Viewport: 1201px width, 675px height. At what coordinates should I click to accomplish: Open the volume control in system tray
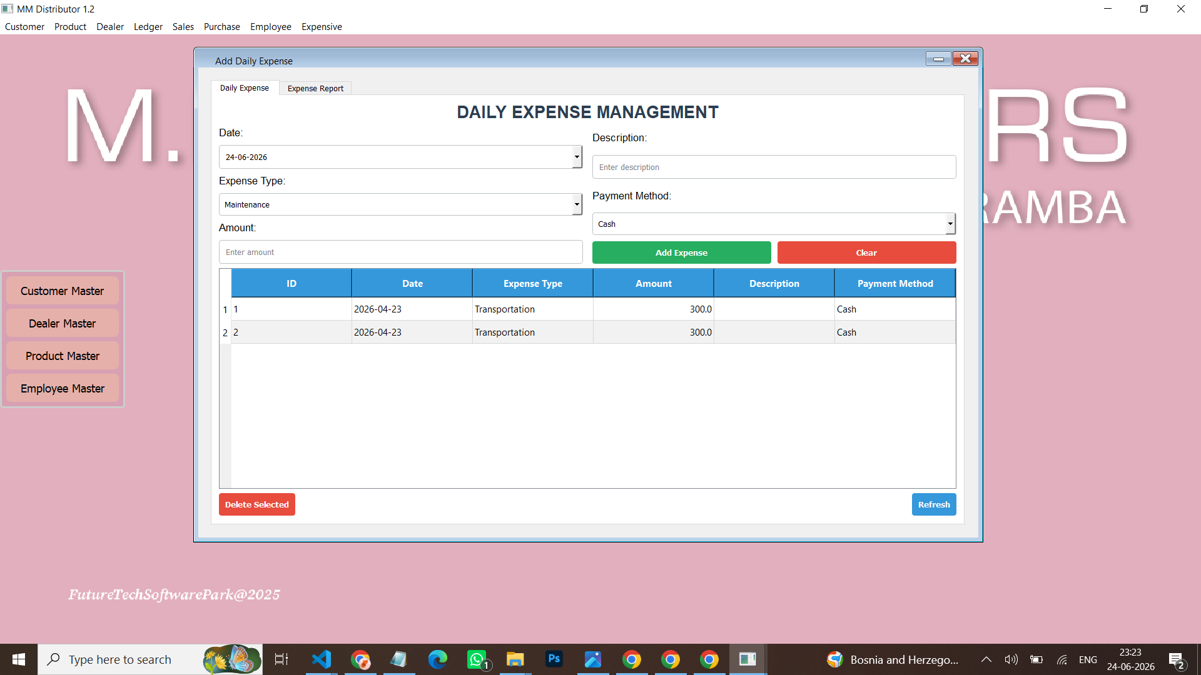tap(1011, 659)
